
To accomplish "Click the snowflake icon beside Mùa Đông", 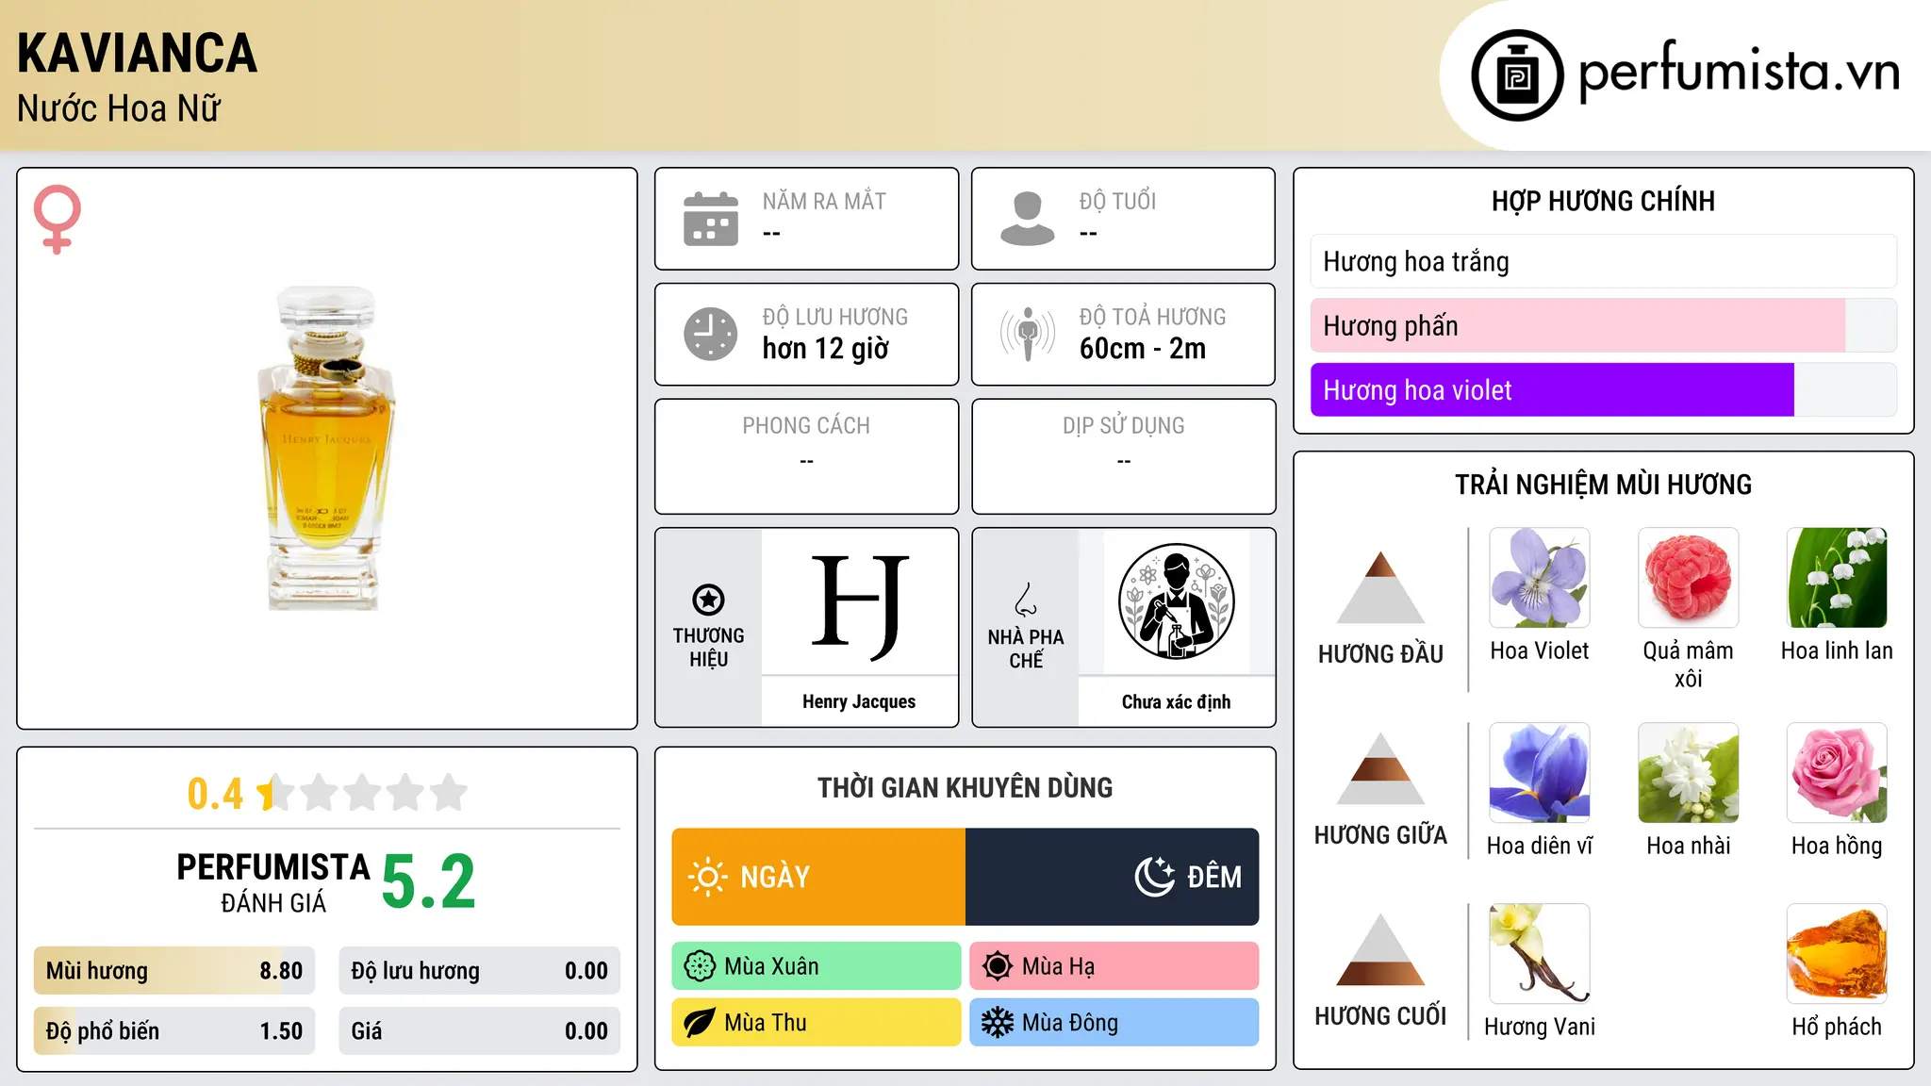I will (998, 1023).
